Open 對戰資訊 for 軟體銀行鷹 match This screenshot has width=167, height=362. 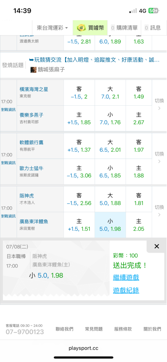coord(9,163)
